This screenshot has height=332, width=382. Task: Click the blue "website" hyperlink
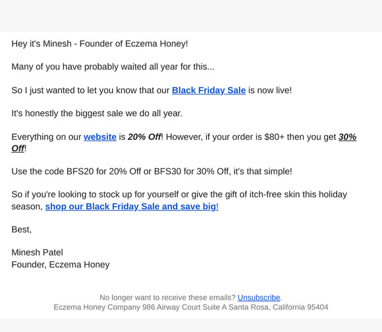tap(100, 137)
